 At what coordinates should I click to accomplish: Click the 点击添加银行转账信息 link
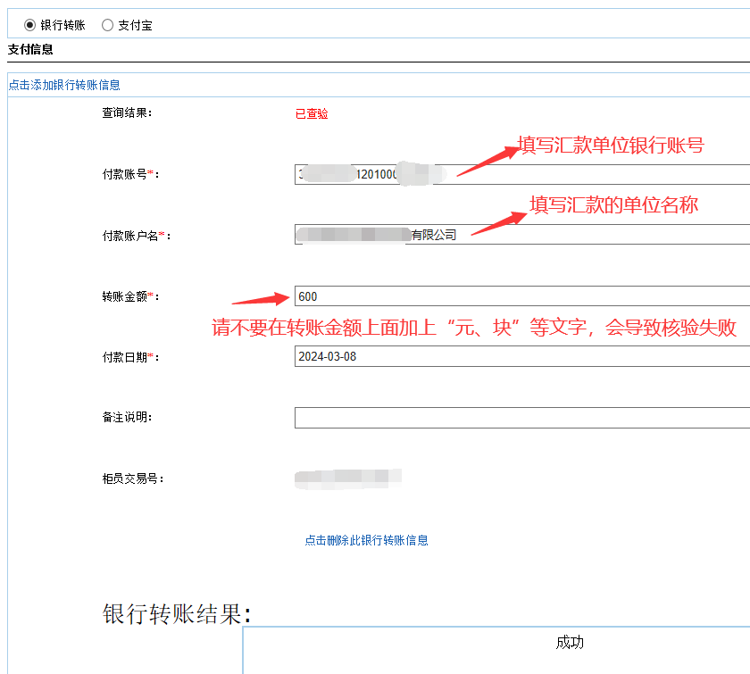click(x=64, y=85)
